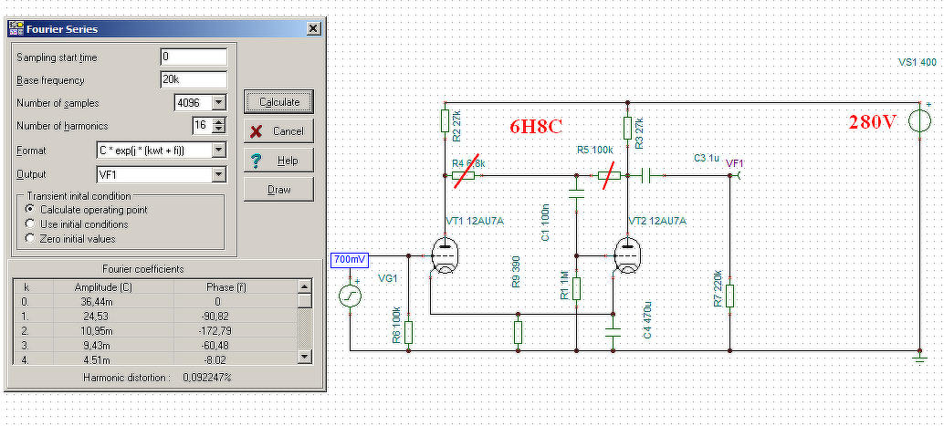Image resolution: width=944 pixels, height=426 pixels.
Task: Select the VS1 voltage source symbol
Action: click(919, 120)
